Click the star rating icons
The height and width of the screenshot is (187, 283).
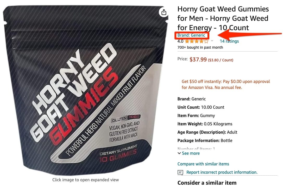click(197, 41)
